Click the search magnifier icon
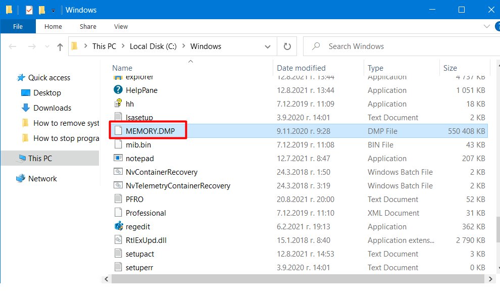Image resolution: width=500 pixels, height=299 pixels. click(x=316, y=46)
